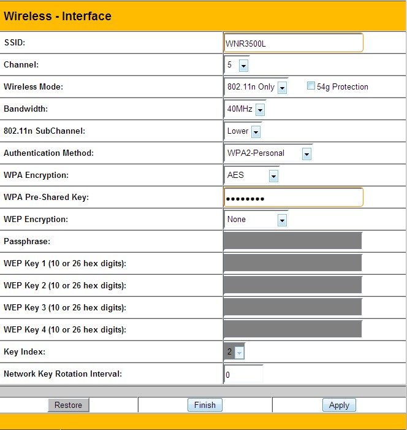Click the WEP Key 4 field
Image resolution: width=407 pixels, height=430 pixels.
(x=292, y=330)
